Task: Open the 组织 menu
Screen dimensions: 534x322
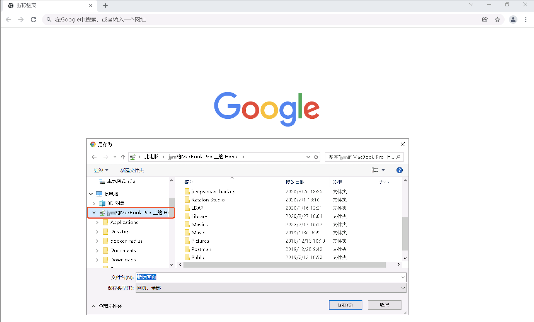Action: 101,170
